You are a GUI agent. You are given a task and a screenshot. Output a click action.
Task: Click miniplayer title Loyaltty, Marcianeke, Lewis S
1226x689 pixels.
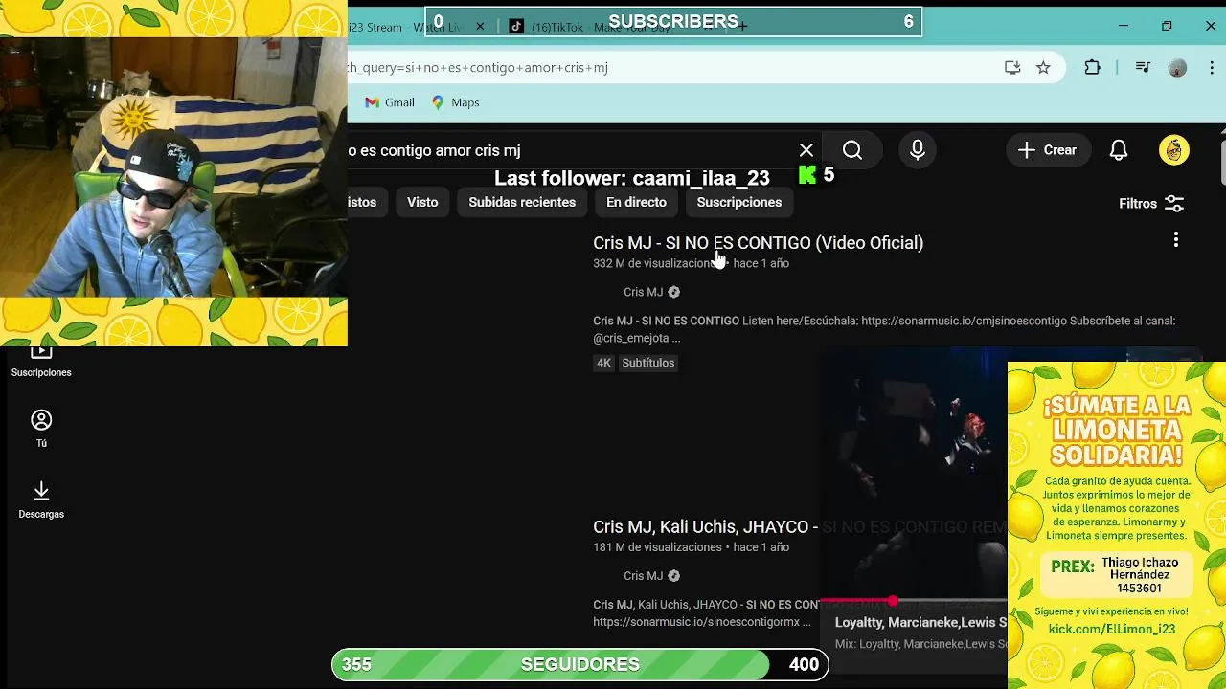point(920,622)
